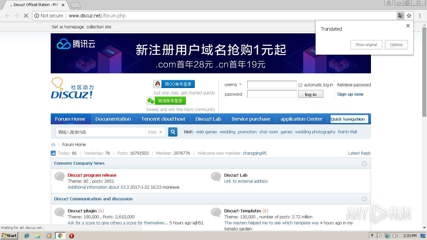Click the home icon in breadcrumb

[53, 145]
